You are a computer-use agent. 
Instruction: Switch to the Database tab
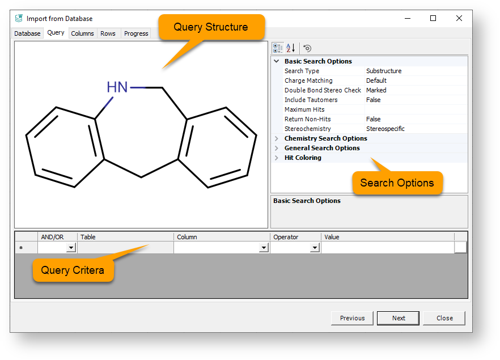(x=27, y=33)
